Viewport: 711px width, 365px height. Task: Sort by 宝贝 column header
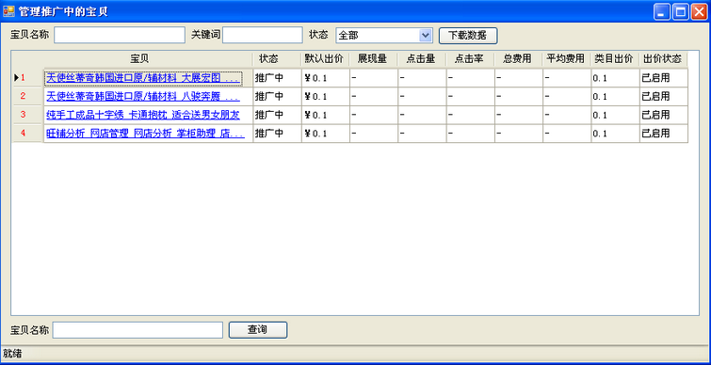pos(139,59)
